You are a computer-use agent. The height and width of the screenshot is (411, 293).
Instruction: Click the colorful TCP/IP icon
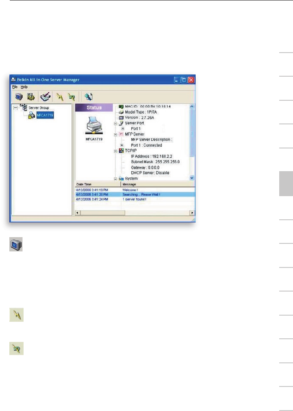pos(121,151)
